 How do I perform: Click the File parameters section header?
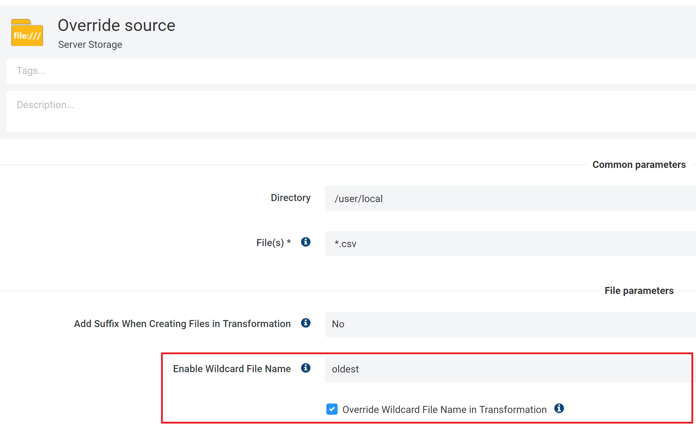pos(639,291)
